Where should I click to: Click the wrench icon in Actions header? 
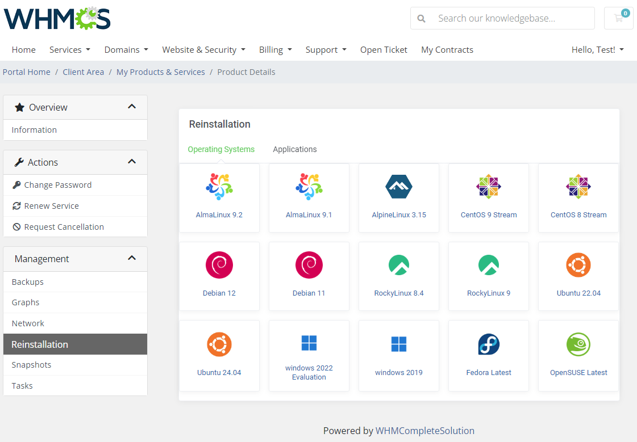pos(19,162)
